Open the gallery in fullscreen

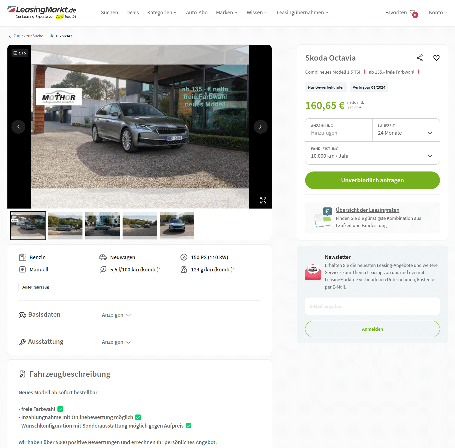(263, 200)
